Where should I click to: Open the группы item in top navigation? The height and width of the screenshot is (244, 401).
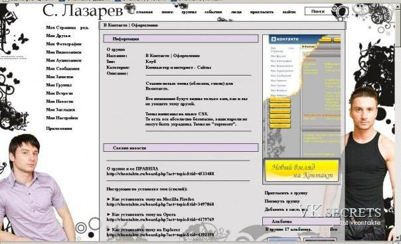[189, 12]
